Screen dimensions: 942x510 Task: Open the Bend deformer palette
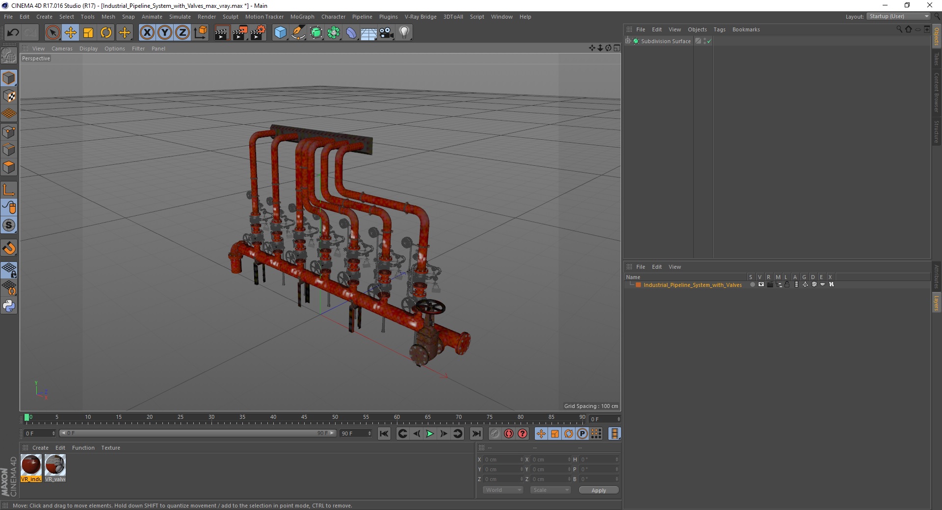pos(351,33)
